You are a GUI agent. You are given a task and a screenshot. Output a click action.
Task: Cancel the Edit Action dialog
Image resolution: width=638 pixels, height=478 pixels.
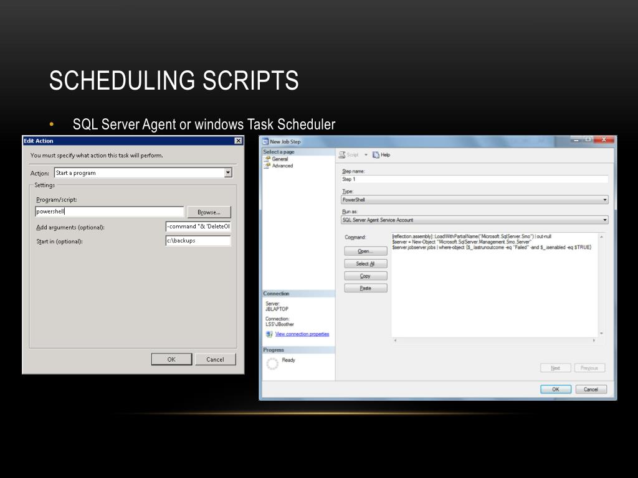(215, 359)
